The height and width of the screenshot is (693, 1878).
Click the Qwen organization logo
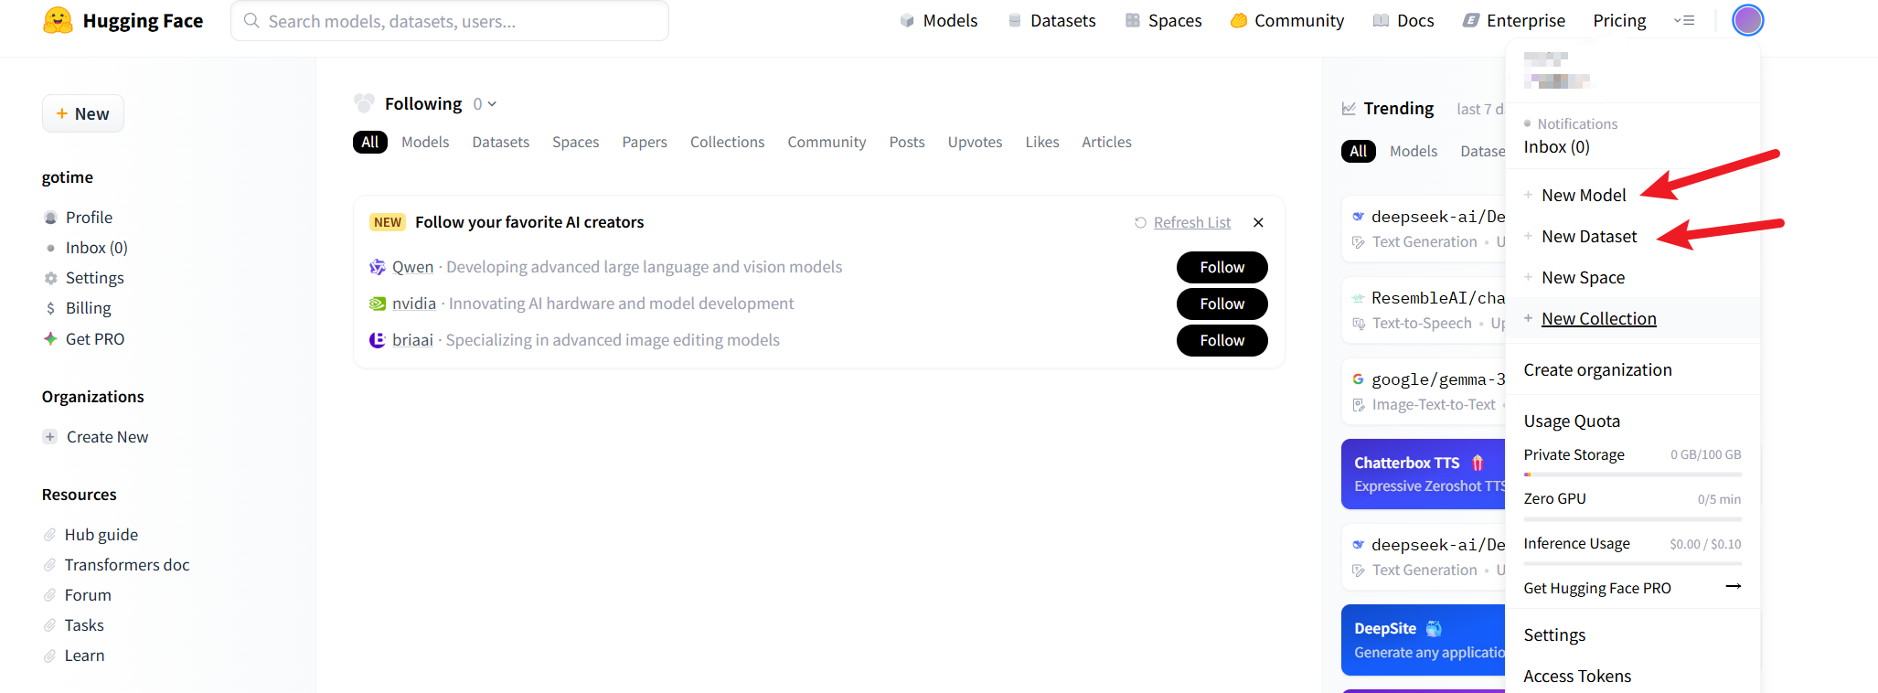[x=377, y=267]
